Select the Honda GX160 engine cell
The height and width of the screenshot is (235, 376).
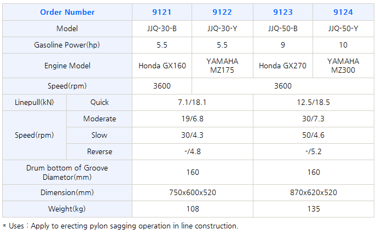162,66
